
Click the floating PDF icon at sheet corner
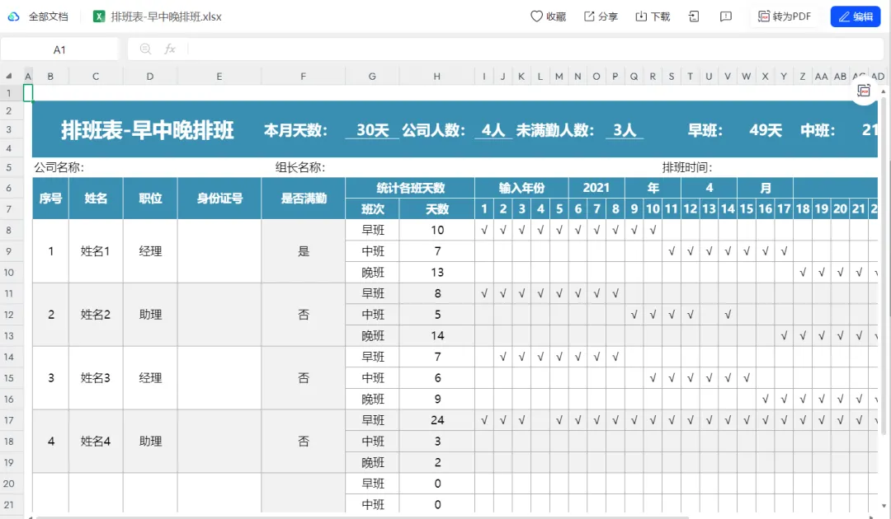[864, 91]
